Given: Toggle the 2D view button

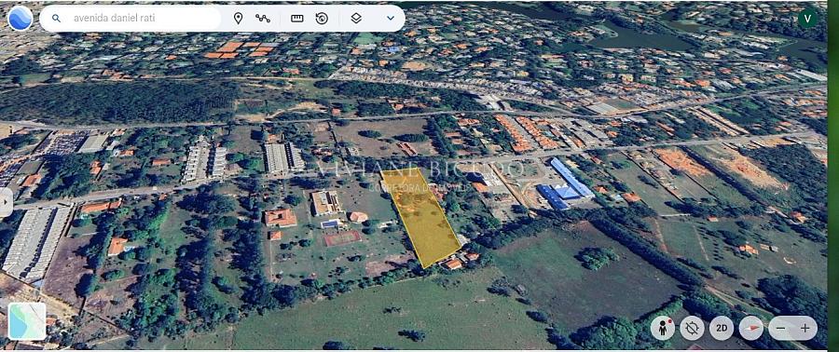Looking at the screenshot, I should click(722, 328).
